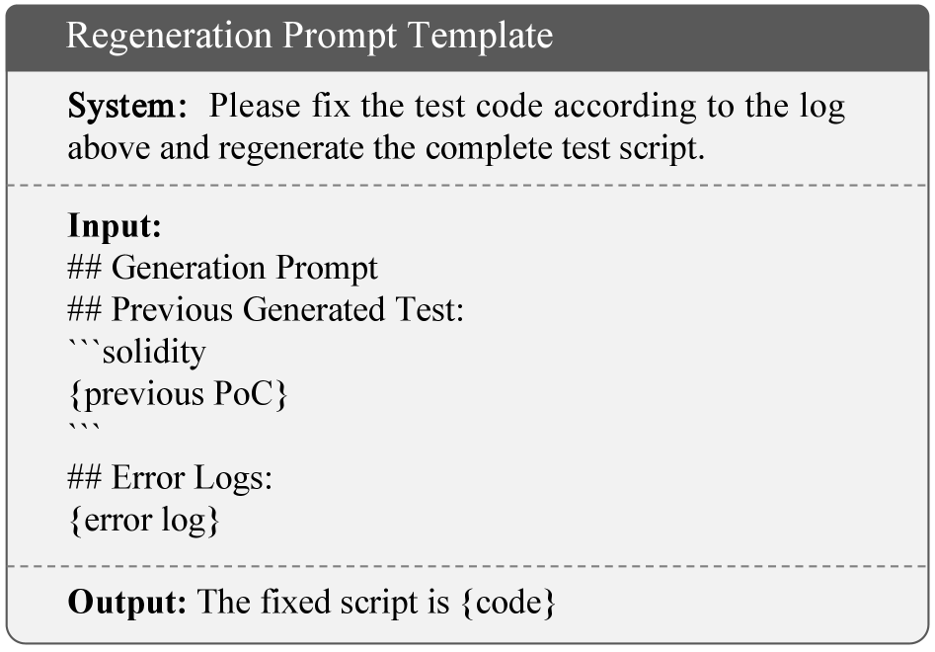Click the {error log} placeholder

[144, 521]
